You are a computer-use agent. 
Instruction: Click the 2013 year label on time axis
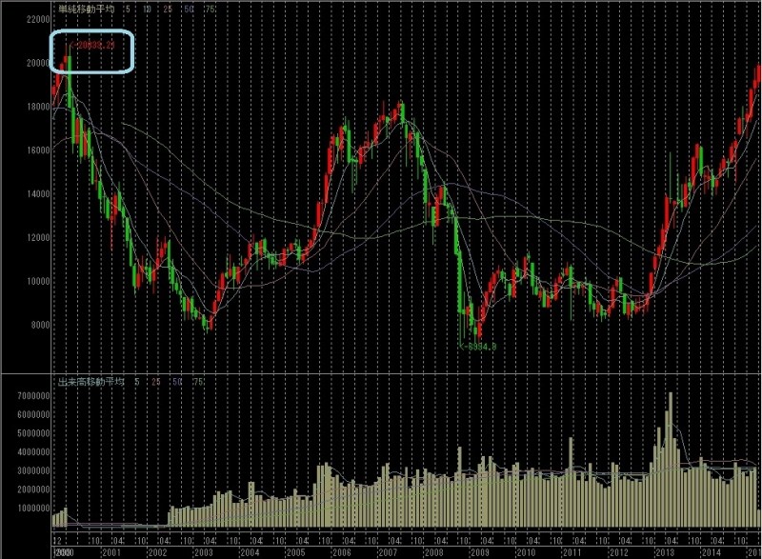(x=665, y=552)
